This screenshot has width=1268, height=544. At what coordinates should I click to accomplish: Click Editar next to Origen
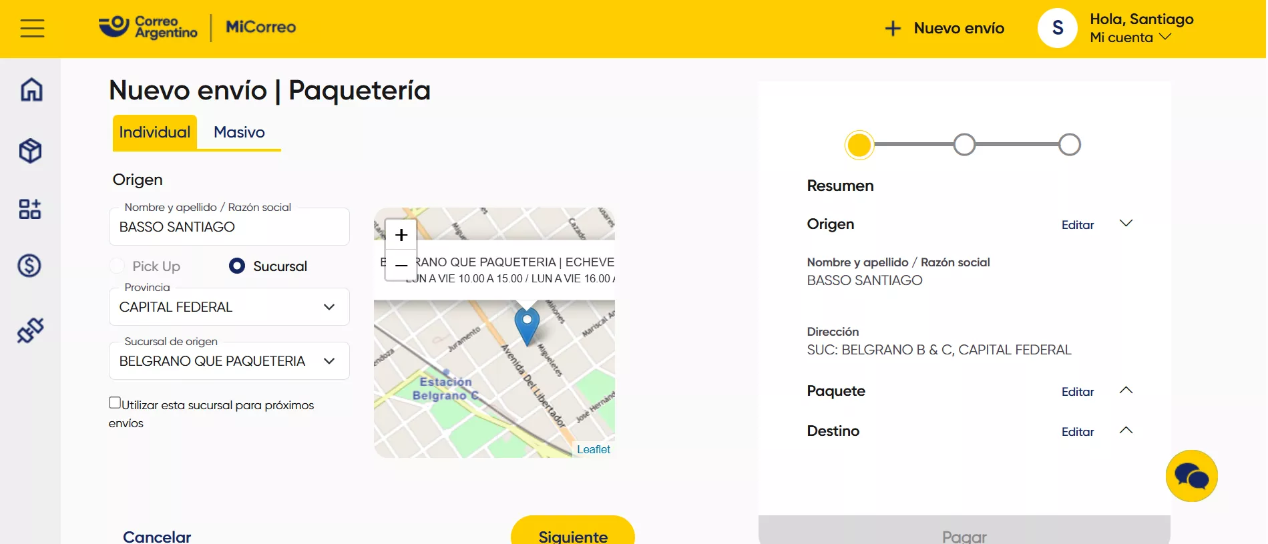[x=1078, y=225]
